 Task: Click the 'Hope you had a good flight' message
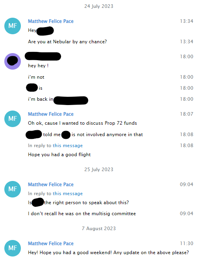click(59, 155)
